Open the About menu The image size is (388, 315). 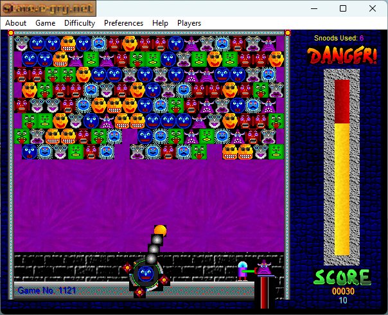tap(16, 23)
